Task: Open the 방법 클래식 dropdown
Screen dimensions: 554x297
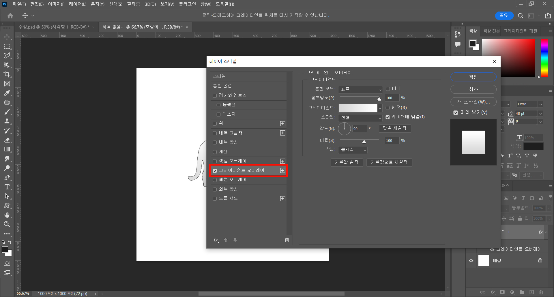Action: tap(353, 150)
